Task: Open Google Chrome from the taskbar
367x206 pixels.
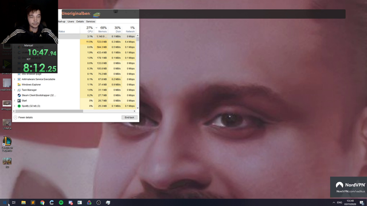Action: tap(42, 203)
